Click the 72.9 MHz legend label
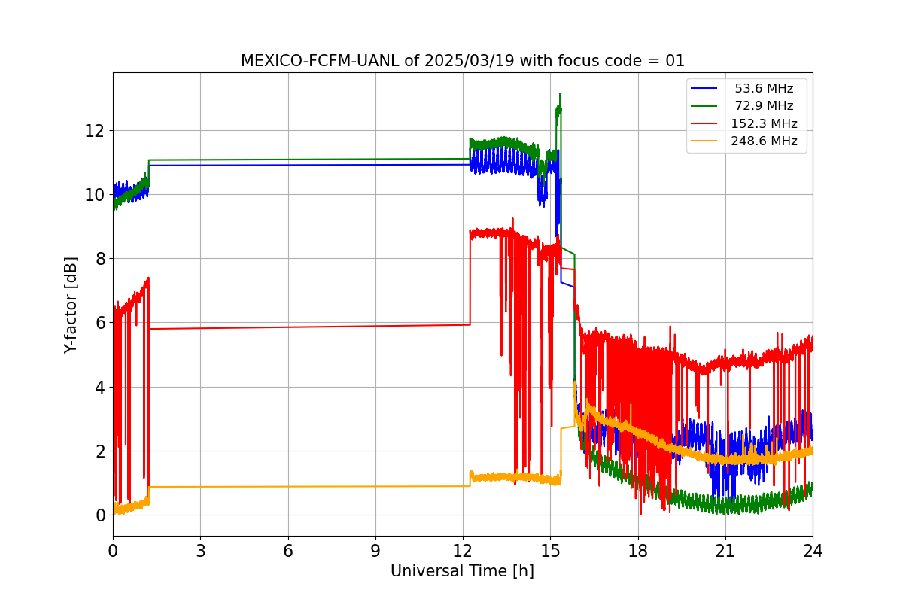The image size is (903, 602). tap(764, 106)
